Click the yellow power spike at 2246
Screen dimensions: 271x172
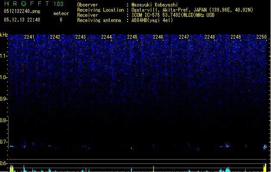point(153,169)
